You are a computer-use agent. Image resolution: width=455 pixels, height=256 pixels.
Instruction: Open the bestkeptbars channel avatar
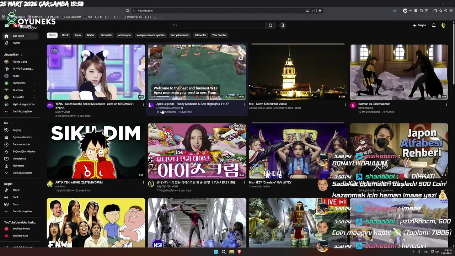click(x=353, y=105)
